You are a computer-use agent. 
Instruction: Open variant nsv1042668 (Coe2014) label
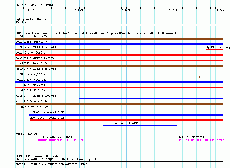coord(31,85)
